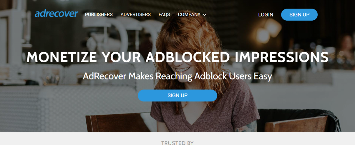Click the SIGN UP button in header
The width and height of the screenshot is (355, 145).
tap(299, 14)
